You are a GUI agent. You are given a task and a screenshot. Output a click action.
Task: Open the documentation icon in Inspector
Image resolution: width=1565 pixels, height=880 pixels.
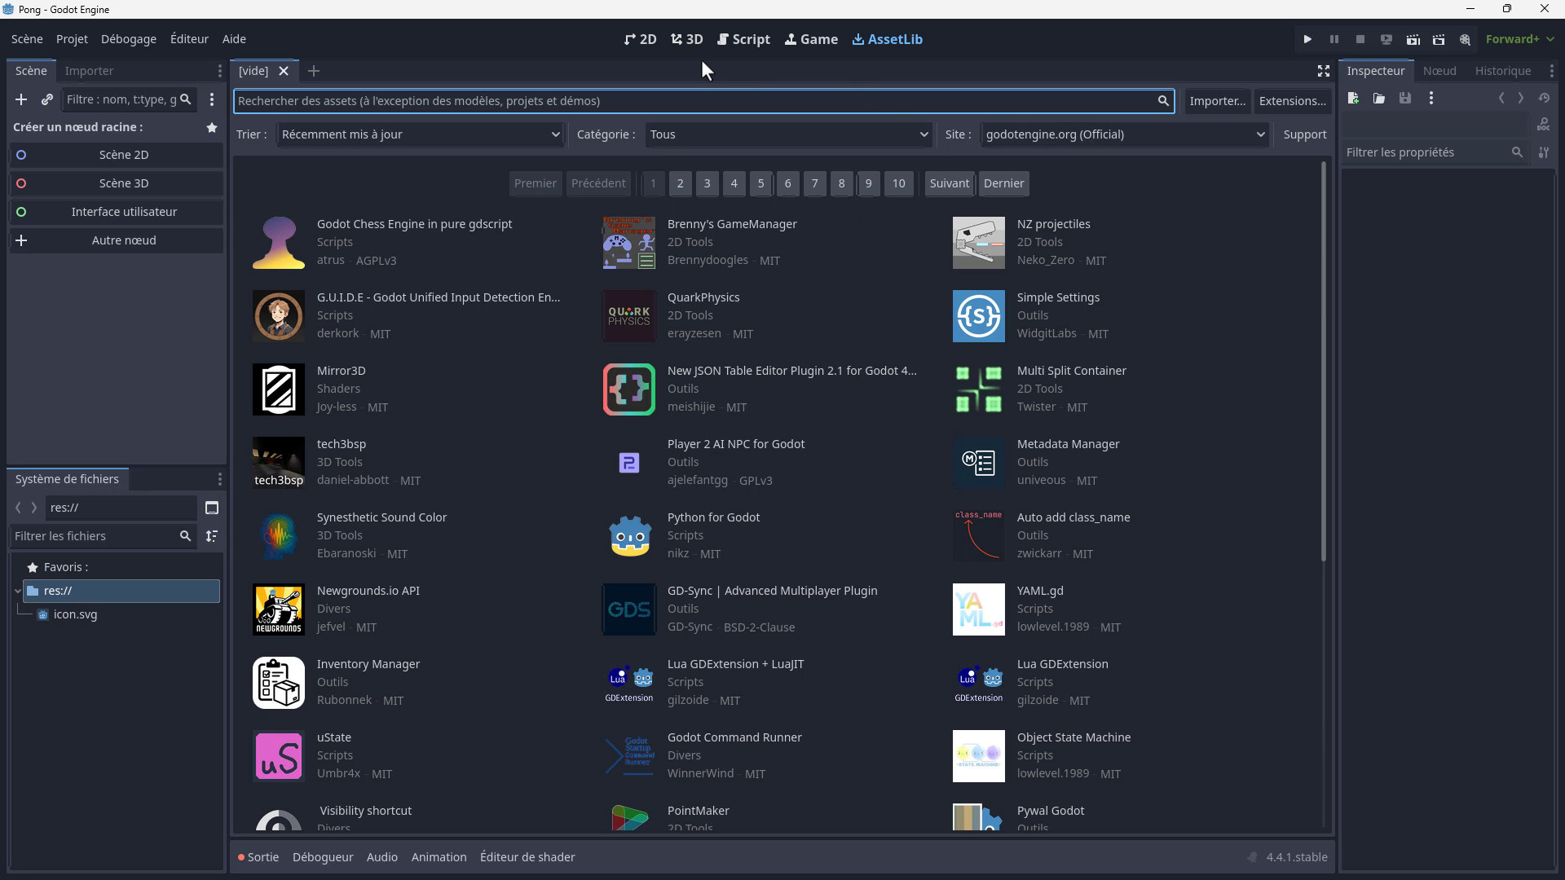[x=1544, y=125]
